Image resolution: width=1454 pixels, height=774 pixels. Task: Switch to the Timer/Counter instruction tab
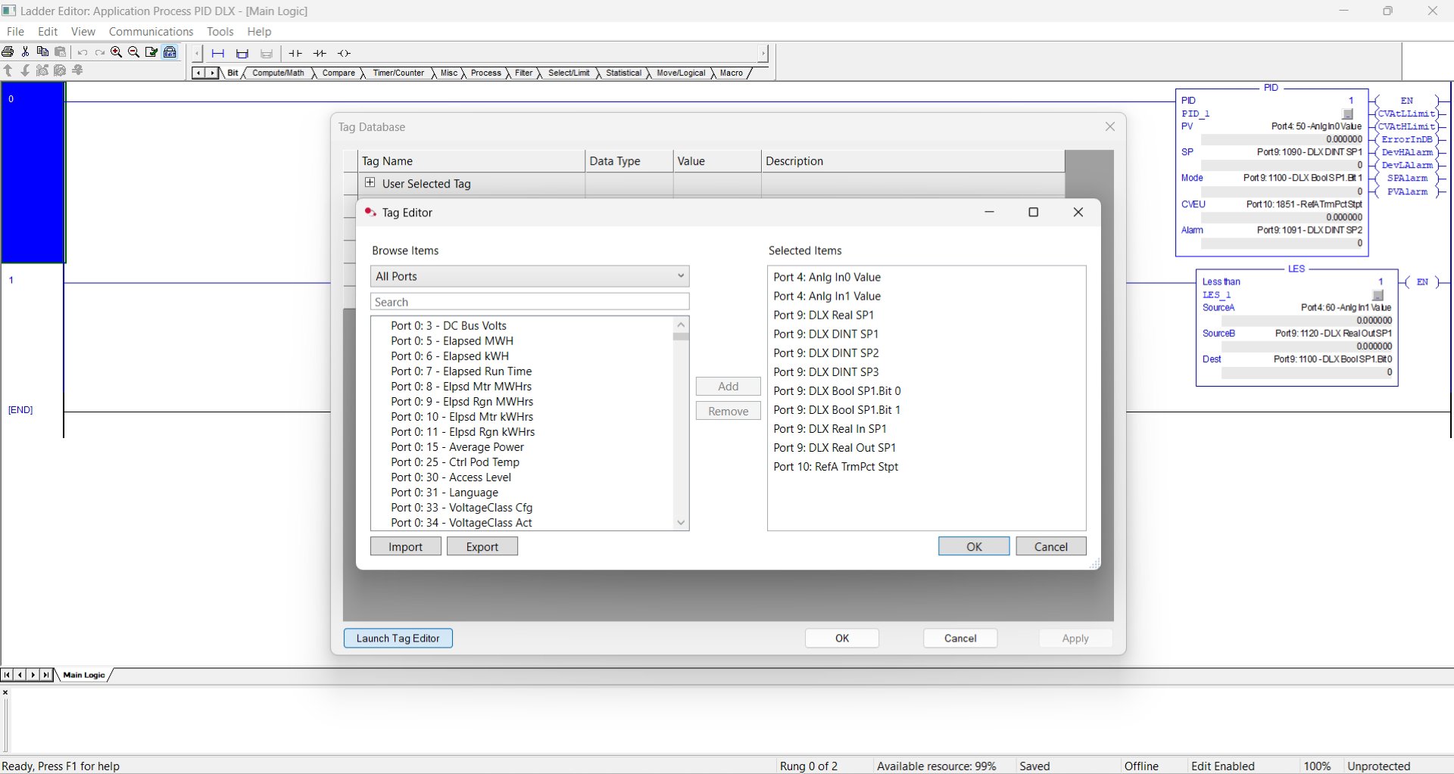click(x=398, y=73)
